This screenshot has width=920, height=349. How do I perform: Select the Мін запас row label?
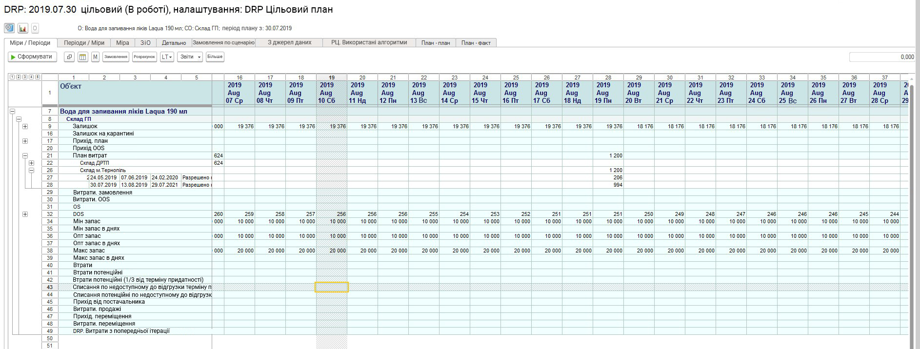86,221
